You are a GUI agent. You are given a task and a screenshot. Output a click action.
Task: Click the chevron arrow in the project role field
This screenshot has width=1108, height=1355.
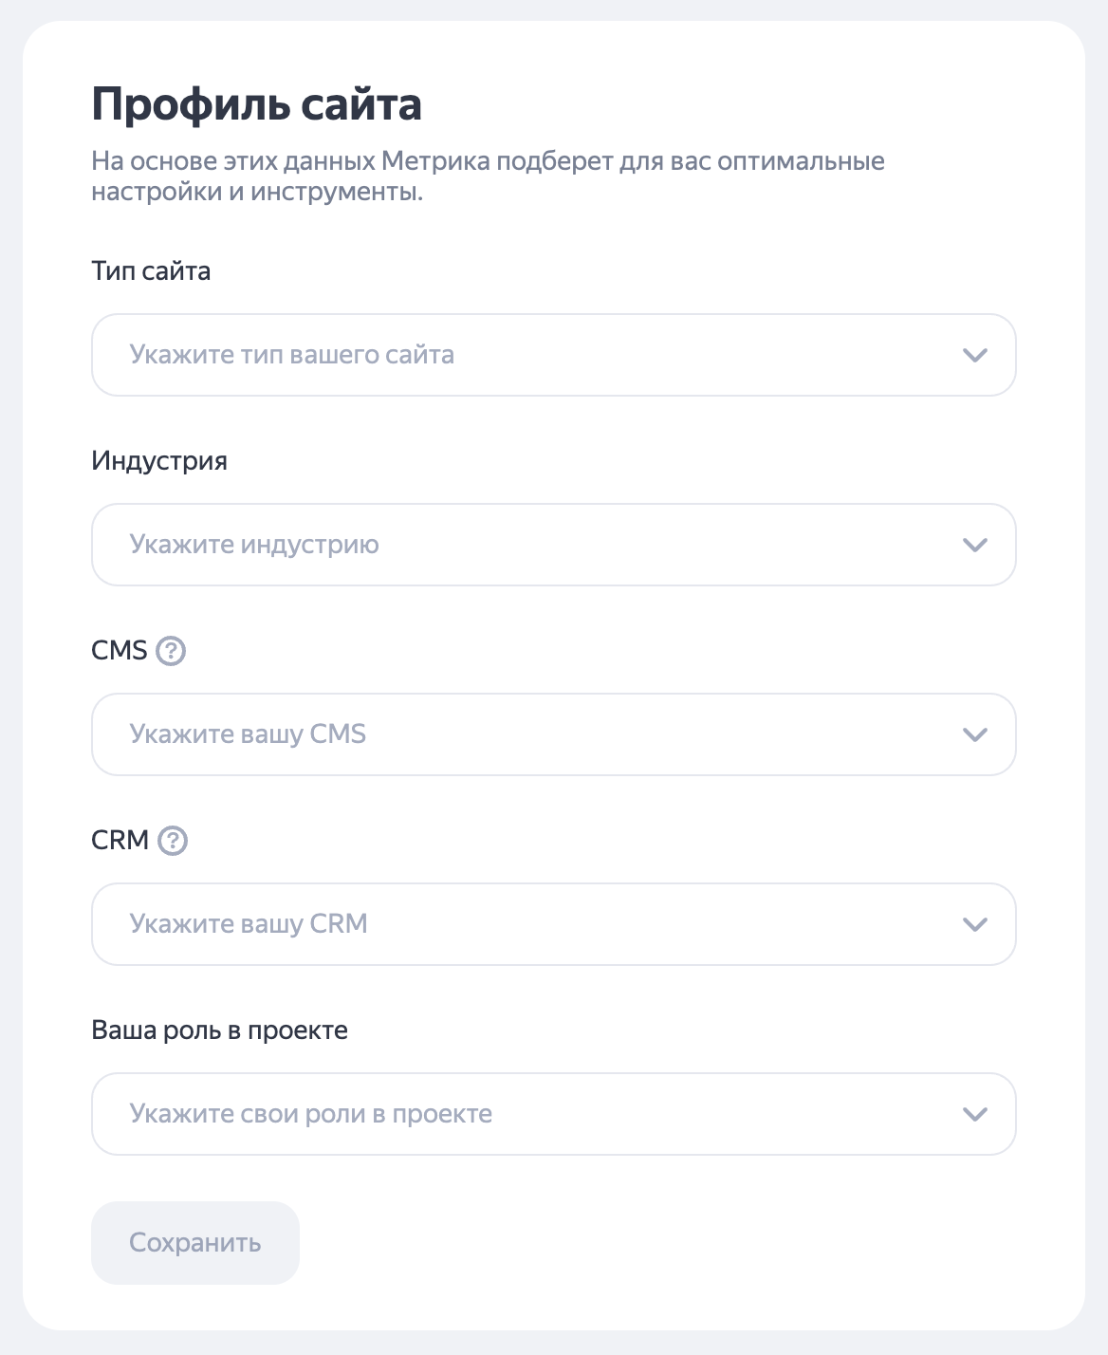coord(975,1114)
